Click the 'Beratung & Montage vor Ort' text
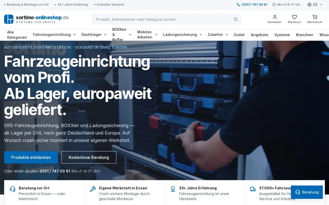Screen dimensions: 329x205 pos(28,5)
